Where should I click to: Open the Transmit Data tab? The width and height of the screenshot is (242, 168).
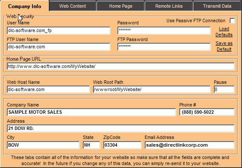217,6
